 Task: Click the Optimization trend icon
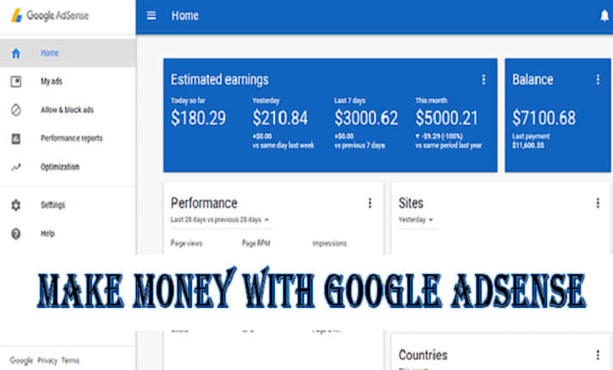coord(15,167)
